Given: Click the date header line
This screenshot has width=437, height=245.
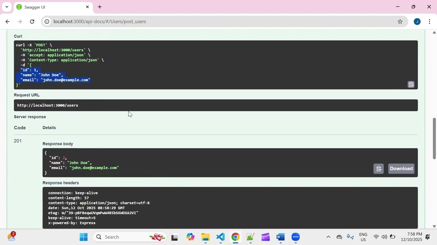Looking at the screenshot, I should [86, 208].
